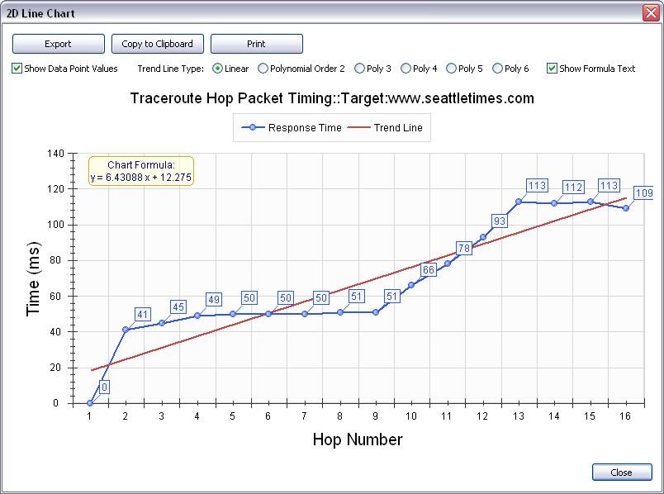Select Linear trend line type

click(x=230, y=69)
